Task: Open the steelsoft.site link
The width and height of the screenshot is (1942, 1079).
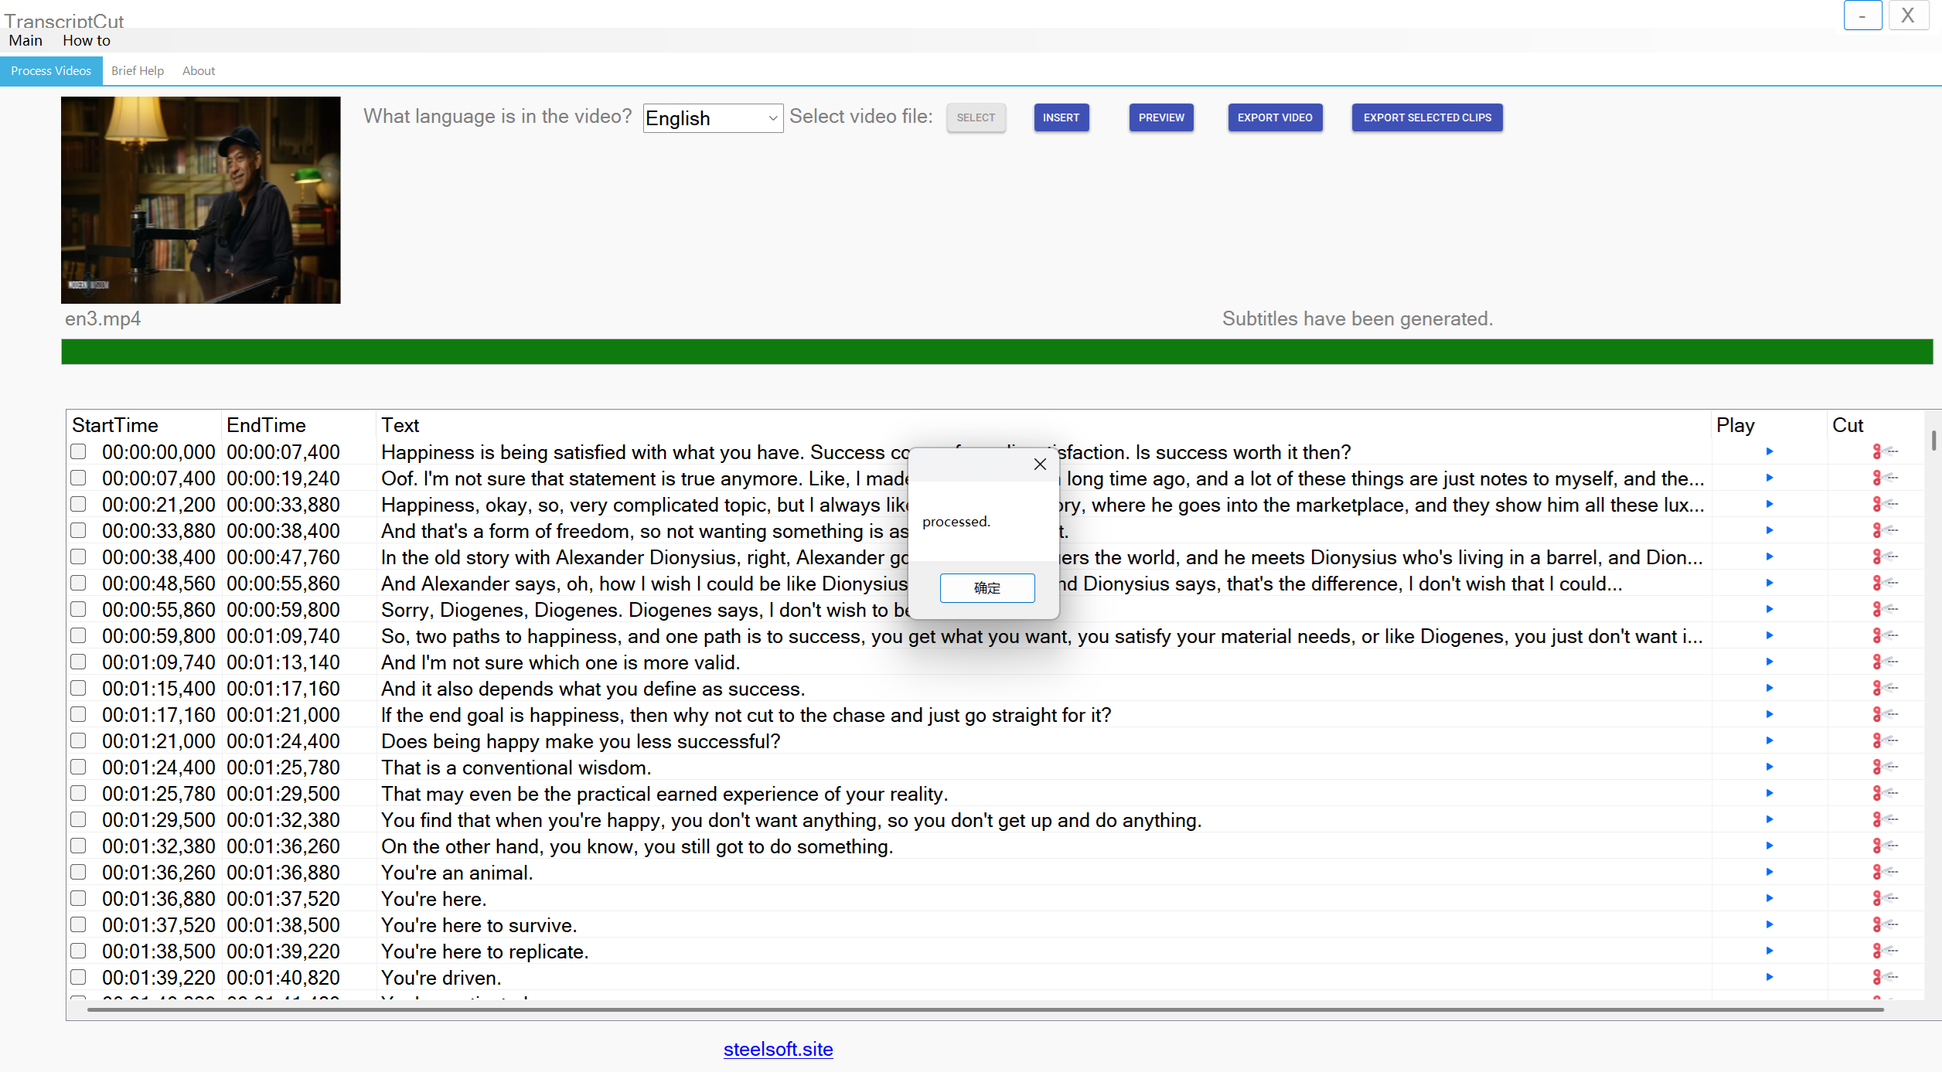Action: pyautogui.click(x=778, y=1050)
